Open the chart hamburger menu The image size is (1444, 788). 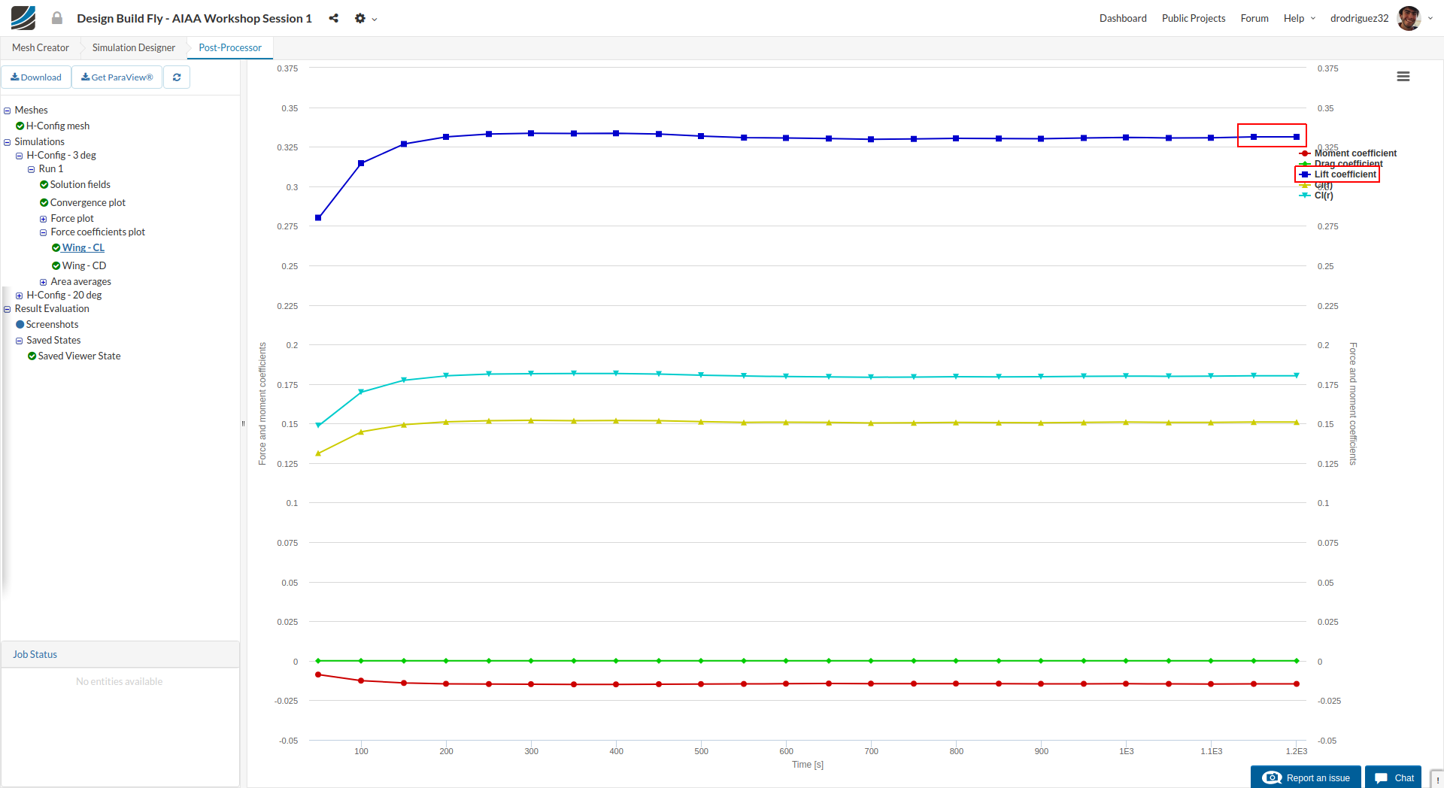[x=1403, y=77]
